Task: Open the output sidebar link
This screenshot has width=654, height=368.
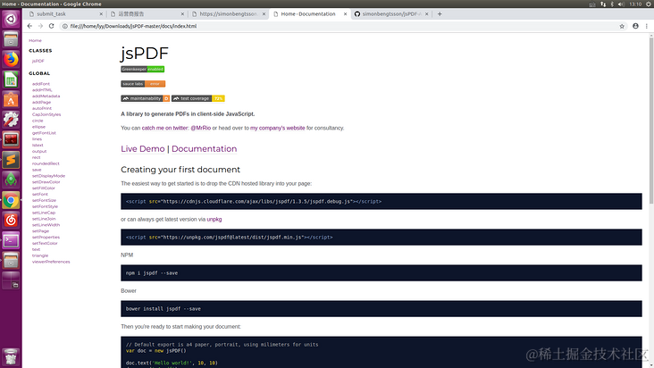Action: click(x=39, y=151)
